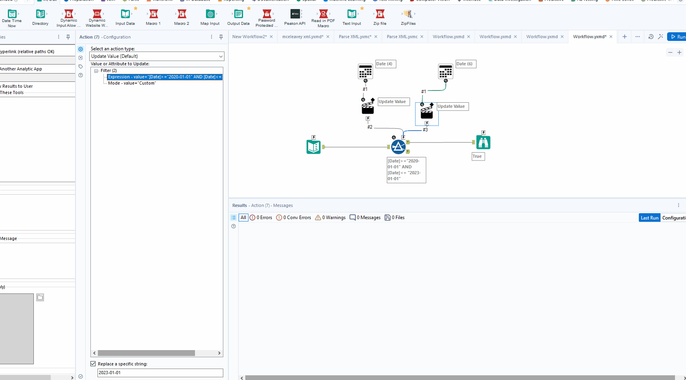Click the Input Data tool icon
The height and width of the screenshot is (380, 686).
tap(125, 14)
